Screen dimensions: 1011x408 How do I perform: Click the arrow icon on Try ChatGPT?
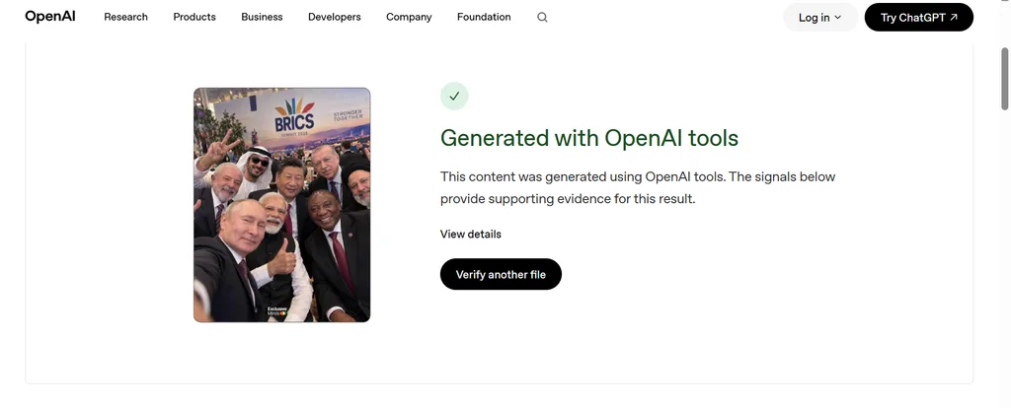point(954,18)
